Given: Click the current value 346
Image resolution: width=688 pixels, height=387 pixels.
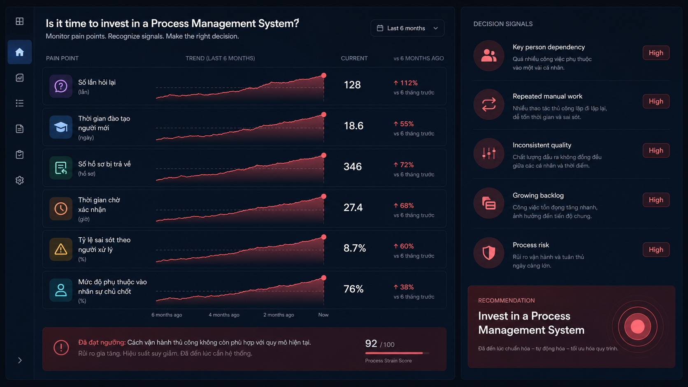Looking at the screenshot, I should coord(353,167).
